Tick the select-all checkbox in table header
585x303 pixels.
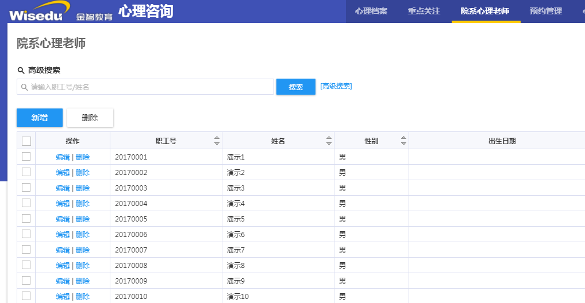26,141
